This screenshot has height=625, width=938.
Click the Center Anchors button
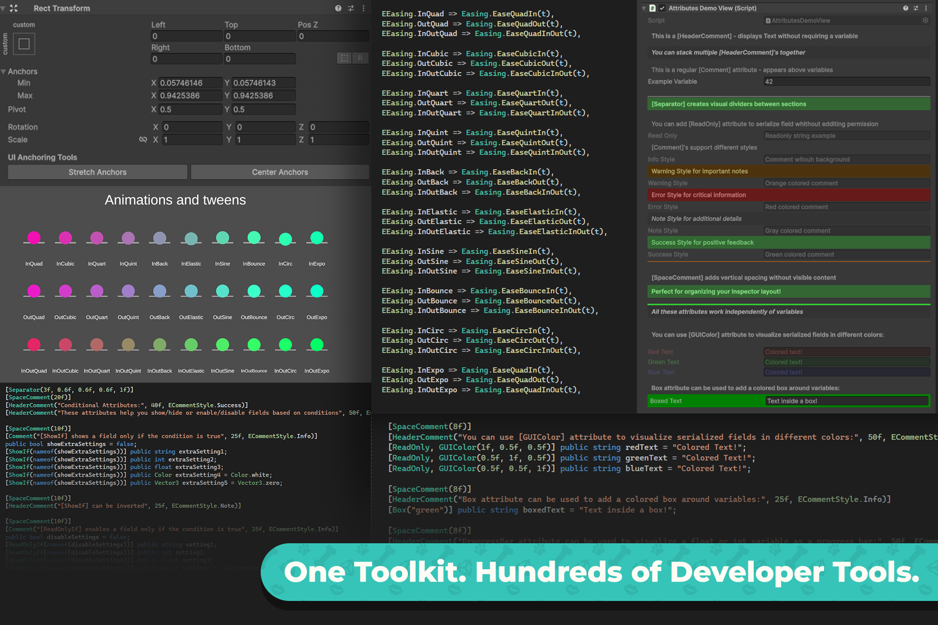click(x=280, y=172)
